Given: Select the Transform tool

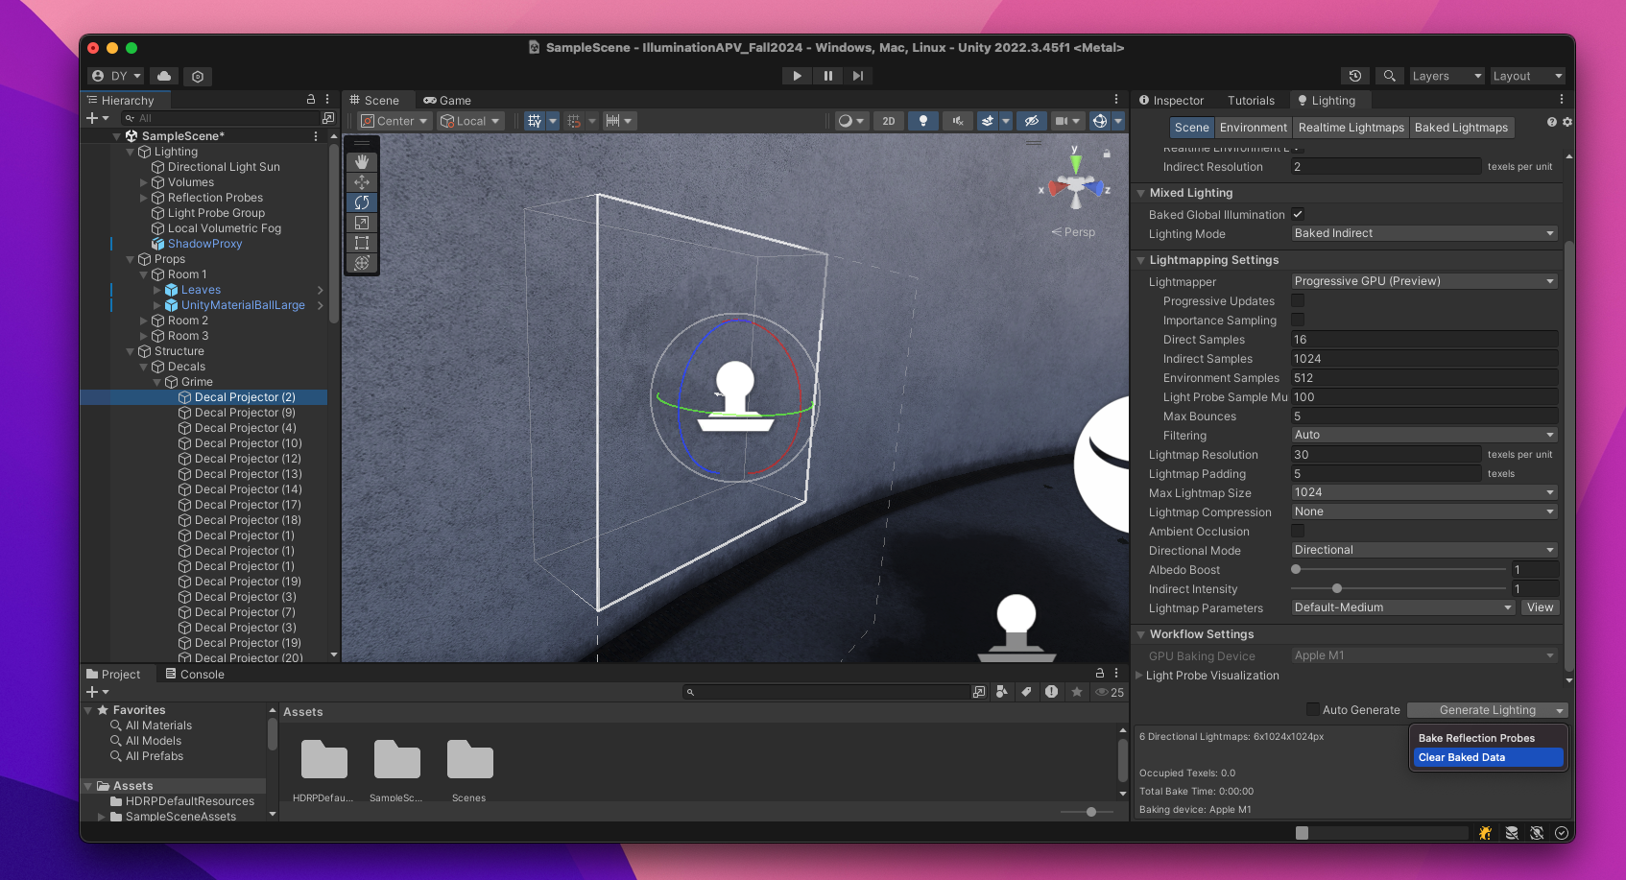Looking at the screenshot, I should tap(362, 263).
